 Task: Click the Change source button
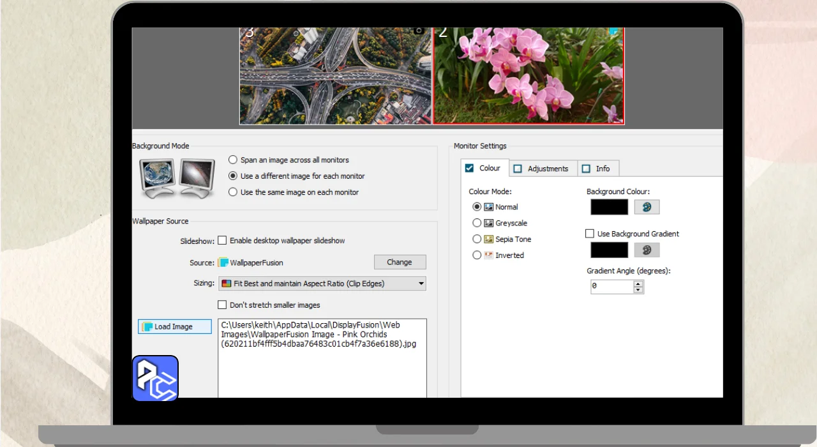point(400,262)
